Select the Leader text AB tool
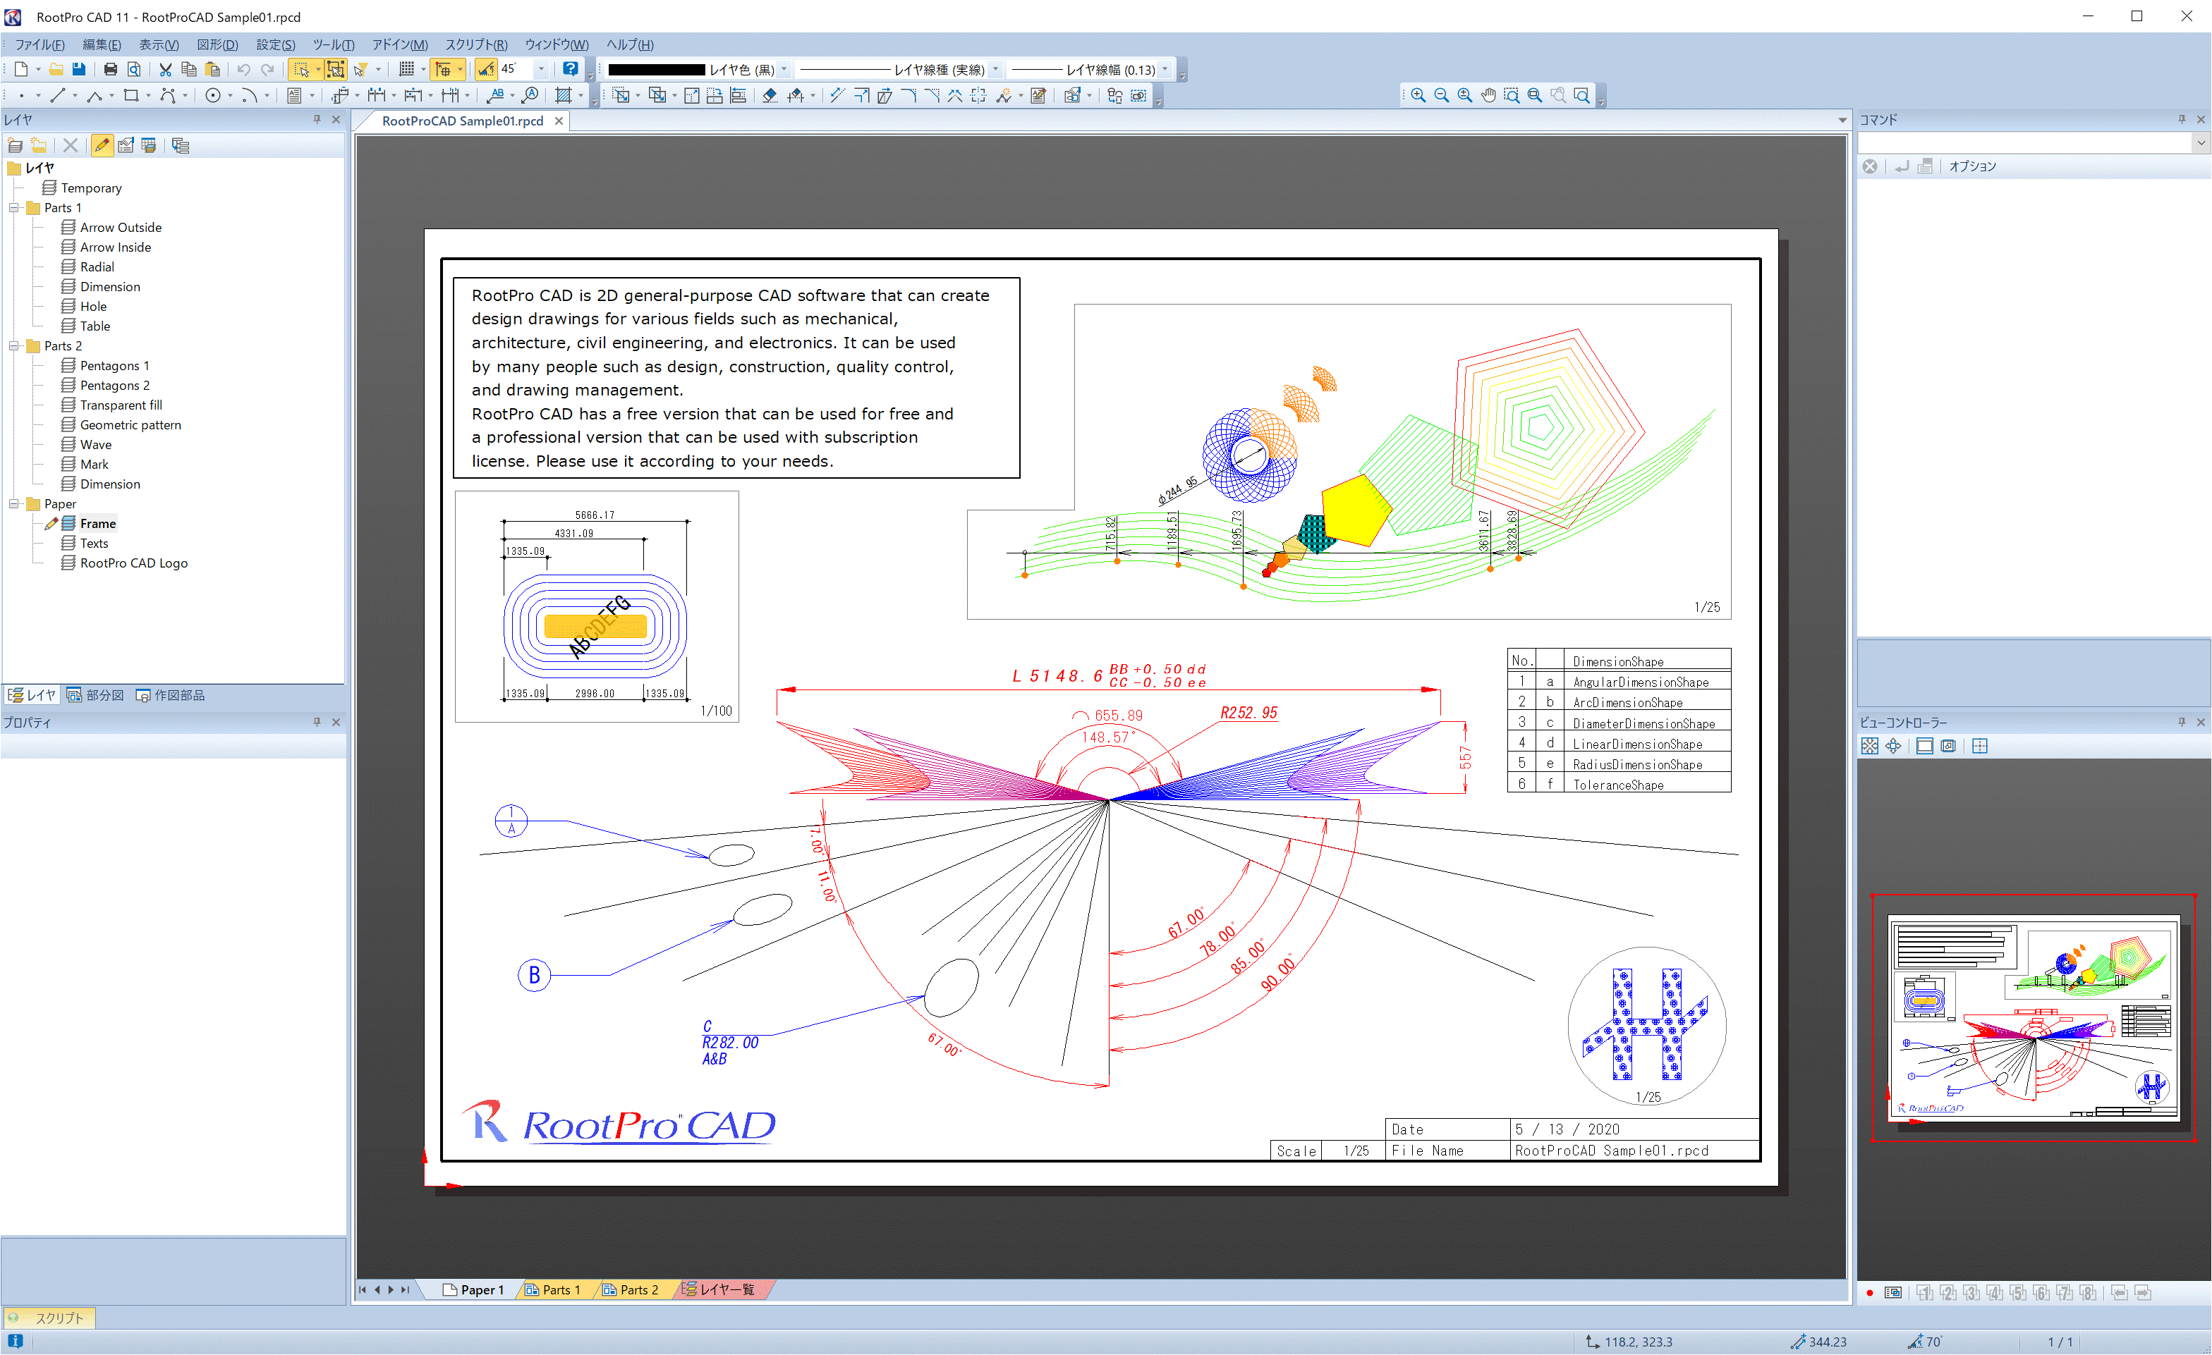Screen dimensions: 2212x1355 click(496, 95)
